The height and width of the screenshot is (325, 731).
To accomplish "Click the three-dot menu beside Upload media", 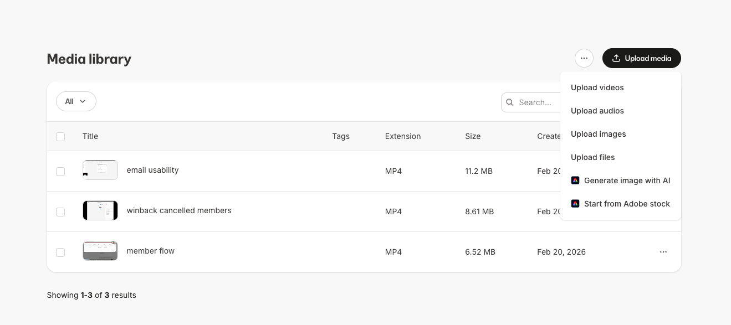I will (584, 58).
